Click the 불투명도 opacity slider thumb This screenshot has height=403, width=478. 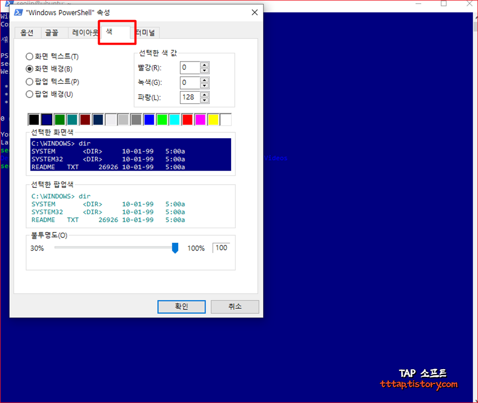click(175, 248)
